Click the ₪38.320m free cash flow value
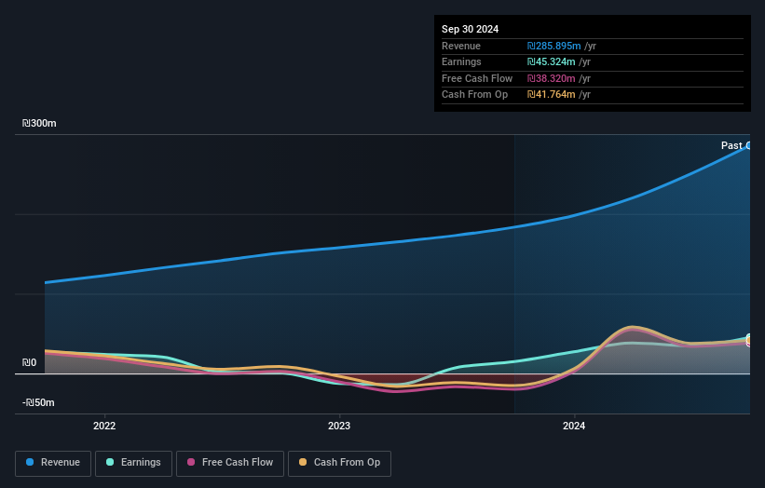Screen dimensions: 765x488 click(551, 78)
